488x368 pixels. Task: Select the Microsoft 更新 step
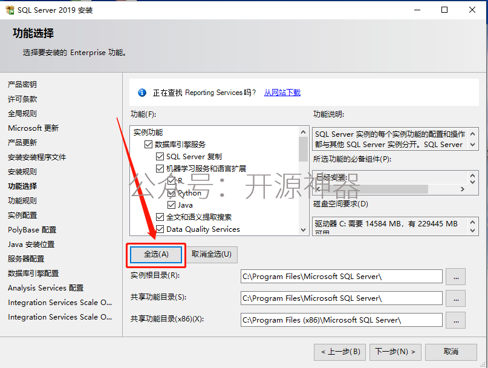[x=33, y=128]
